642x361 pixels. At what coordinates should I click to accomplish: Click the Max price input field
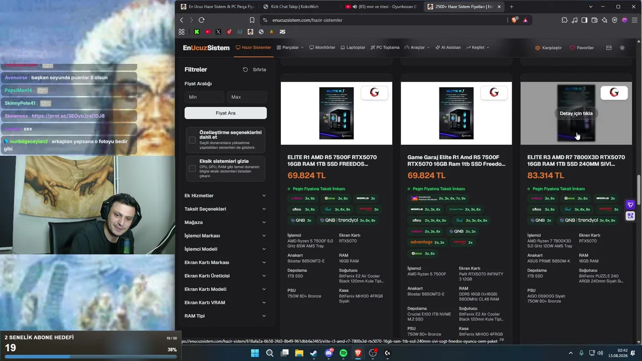247,97
